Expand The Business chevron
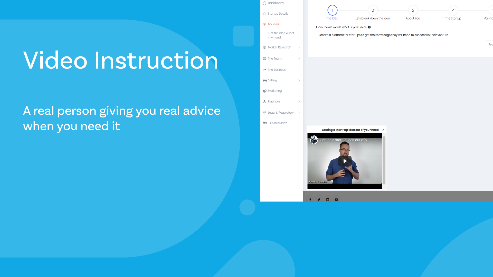 click(x=299, y=70)
